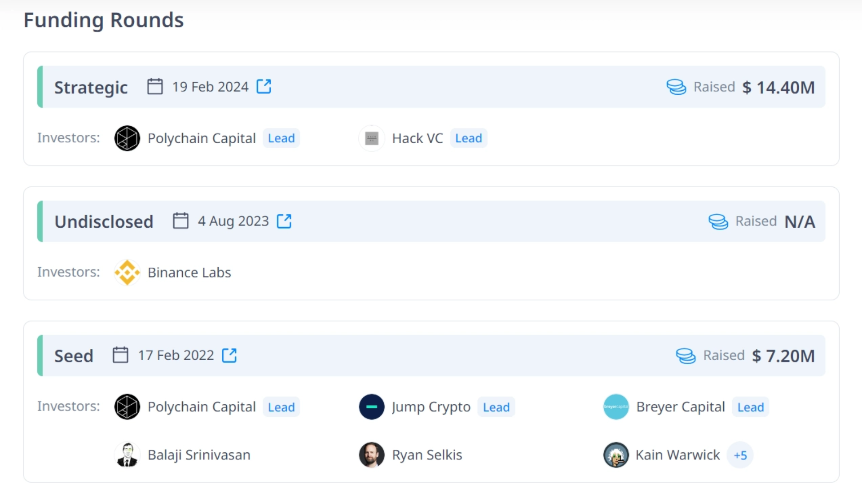
Task: Click Lead badge next to Jump Crypto
Action: tap(496, 407)
